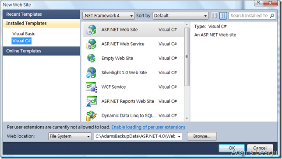282x159 pixels.
Task: Select the 'Dynamic Data Linq to SQL...' template name
Action: (x=129, y=116)
